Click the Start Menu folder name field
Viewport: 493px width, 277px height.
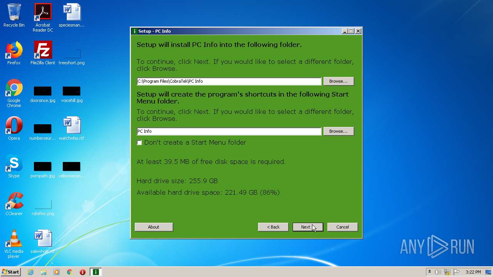point(229,131)
